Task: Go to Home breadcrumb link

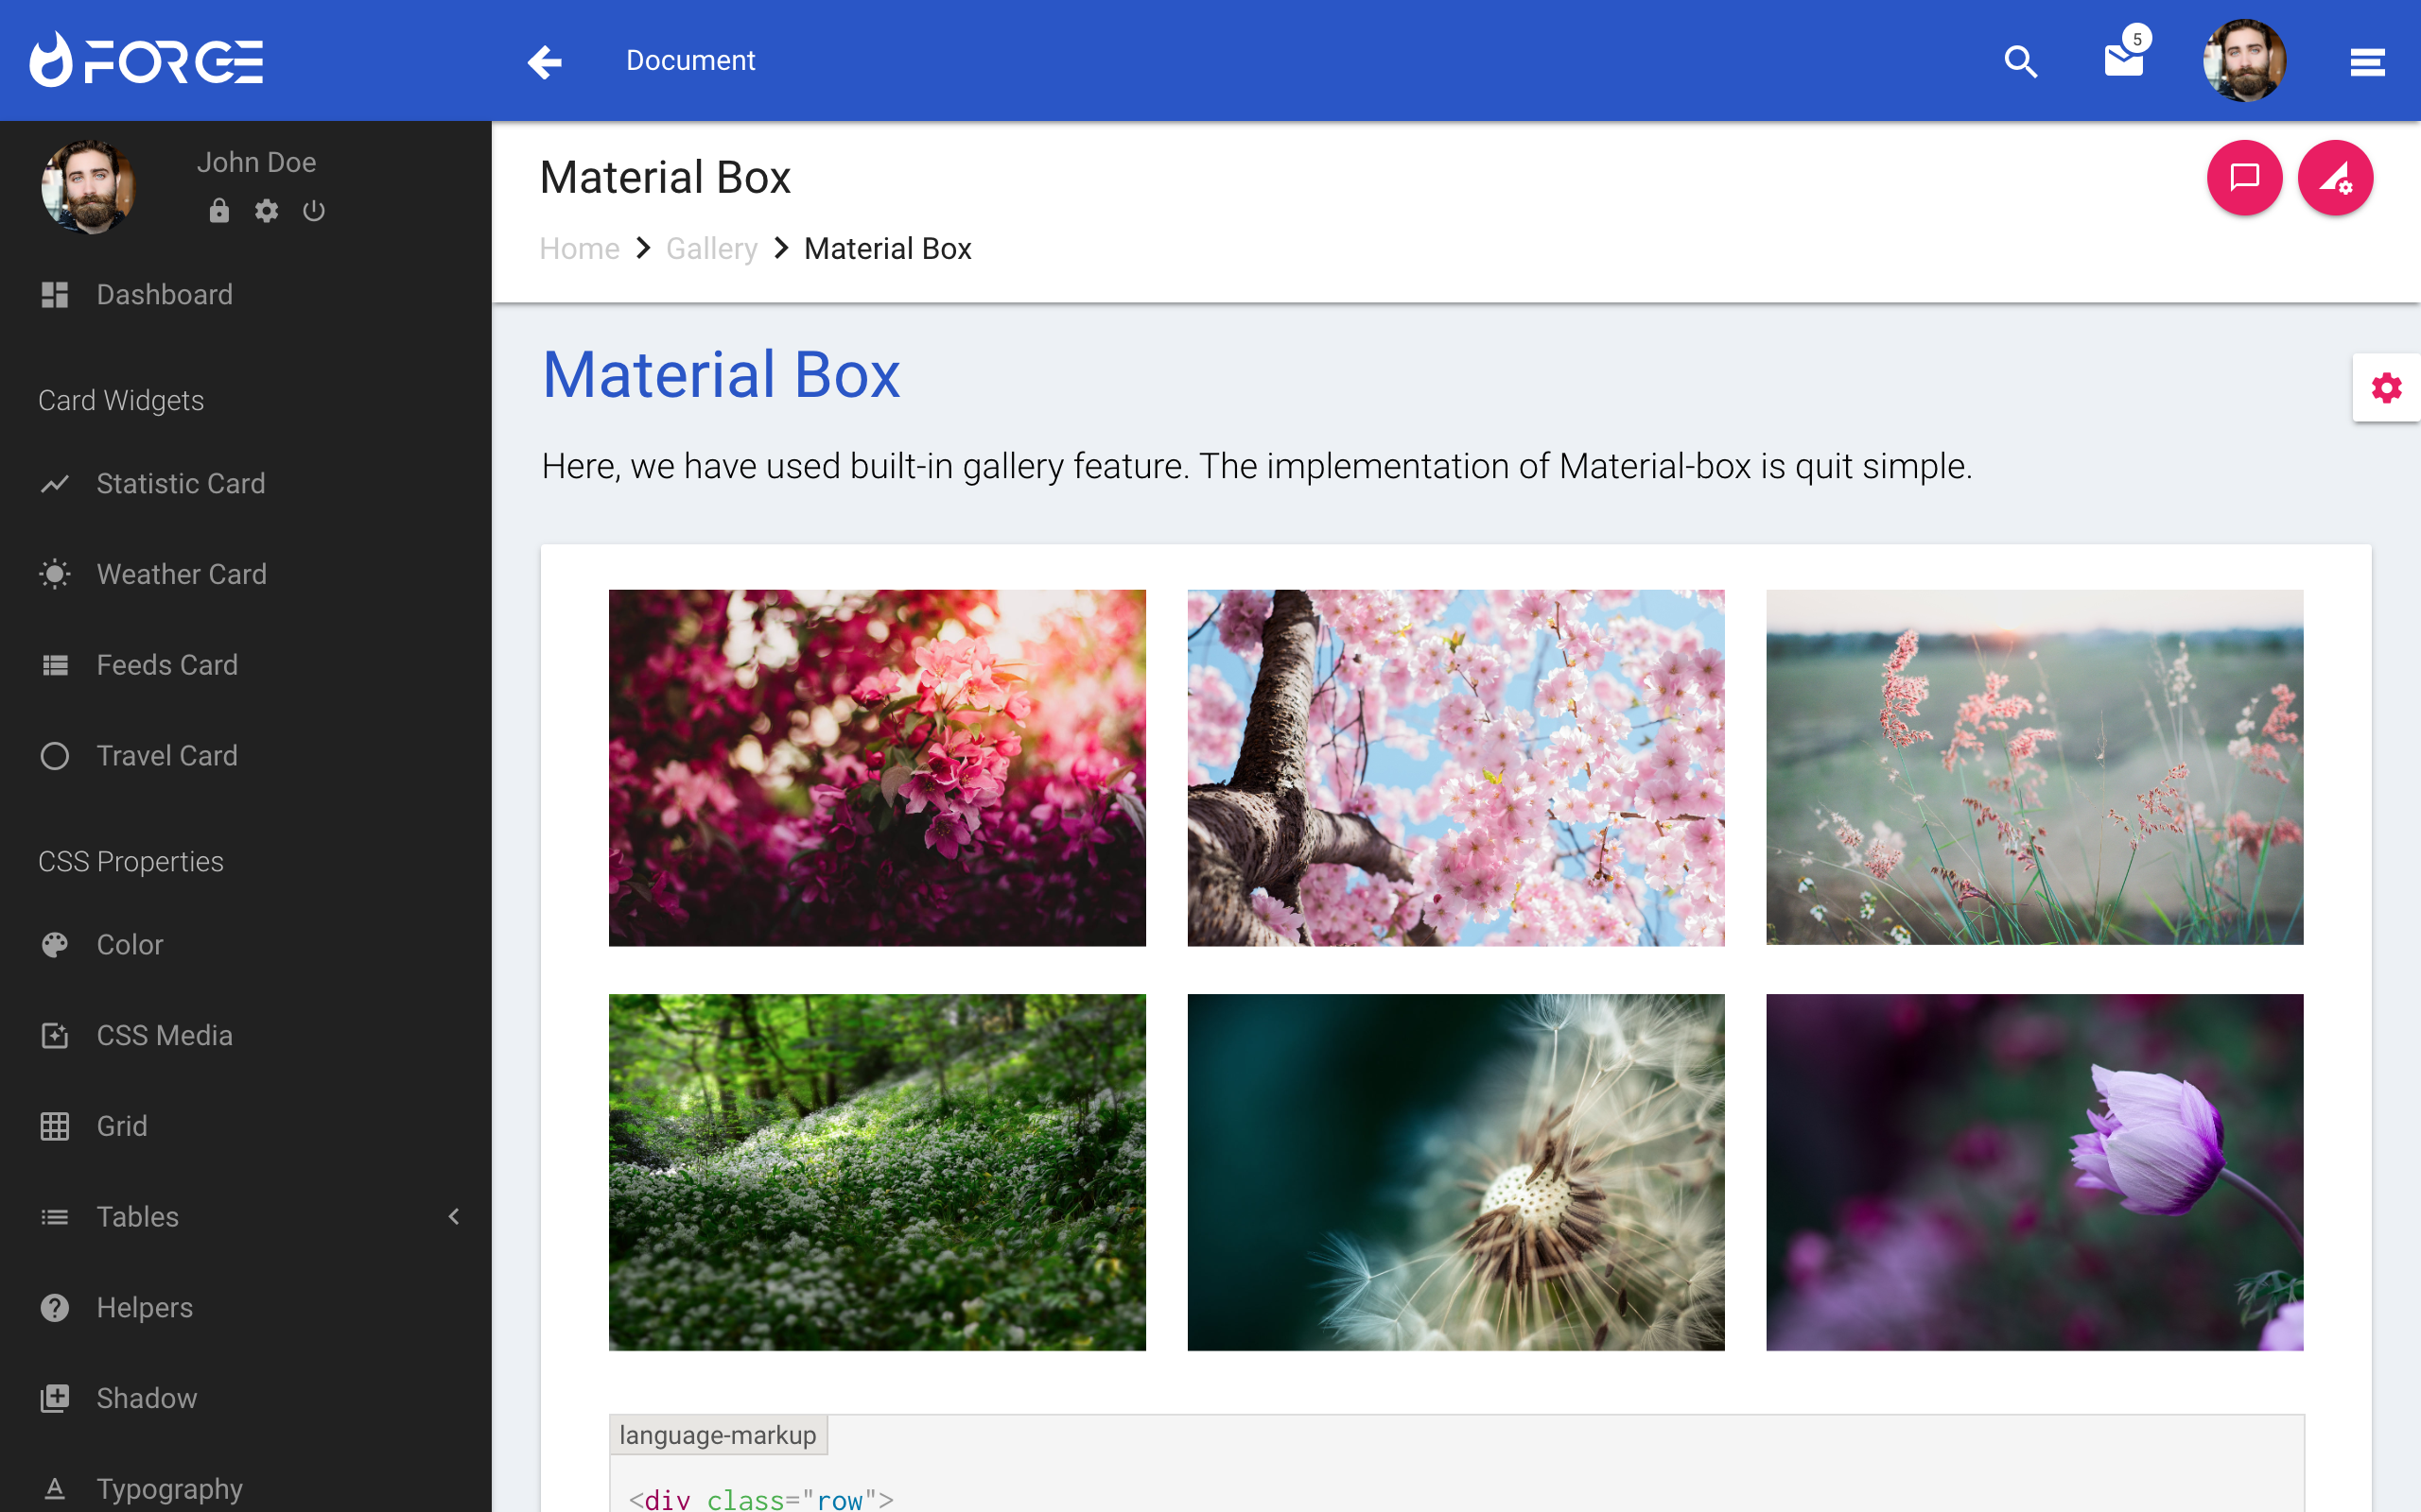Action: pyautogui.click(x=579, y=248)
